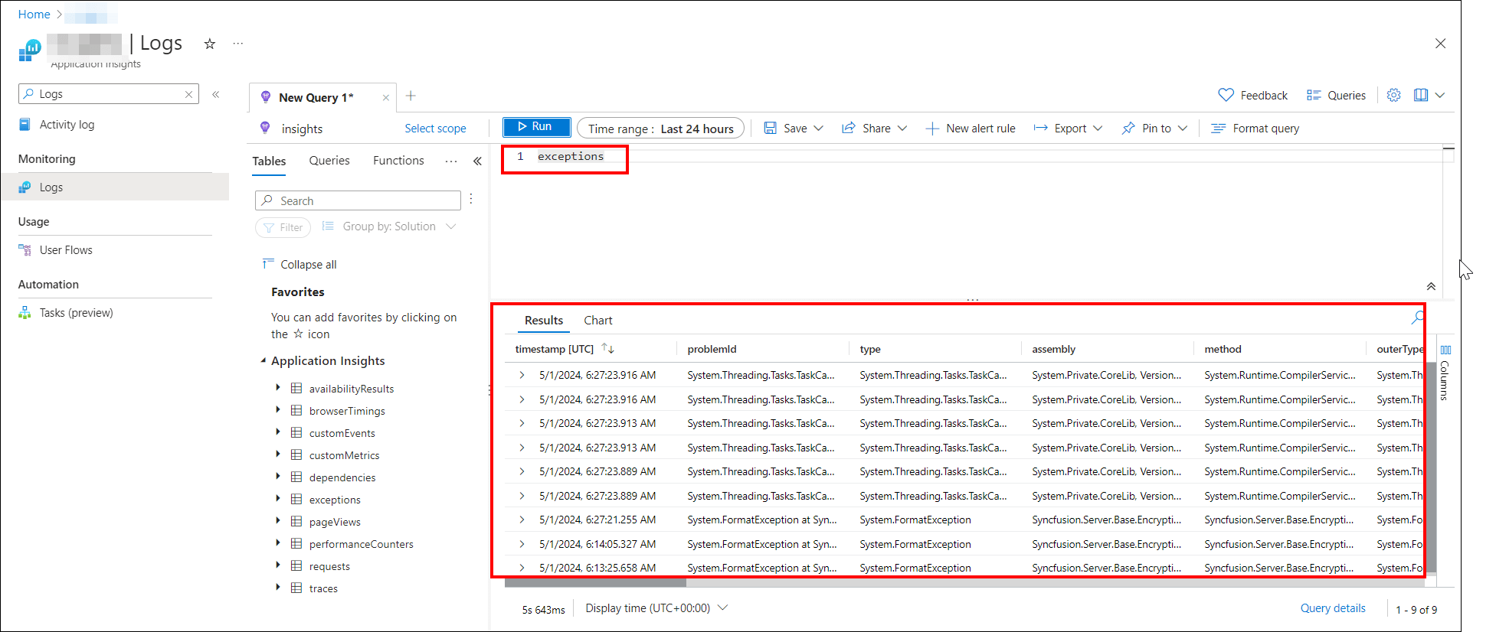Collapse the tables side panel
Viewport: 1496px width, 632px height.
coord(477,161)
